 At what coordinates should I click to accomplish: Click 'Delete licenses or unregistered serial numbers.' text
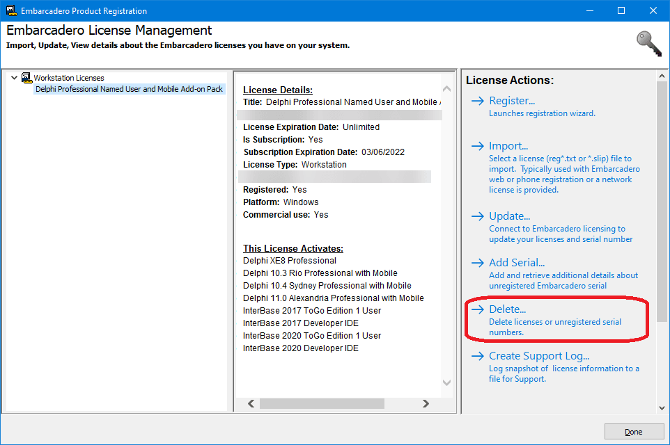(555, 327)
